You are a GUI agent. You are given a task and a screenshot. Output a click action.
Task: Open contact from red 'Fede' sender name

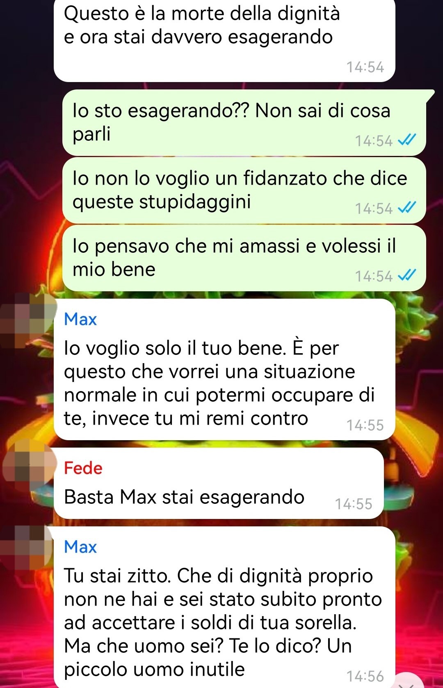[83, 468]
